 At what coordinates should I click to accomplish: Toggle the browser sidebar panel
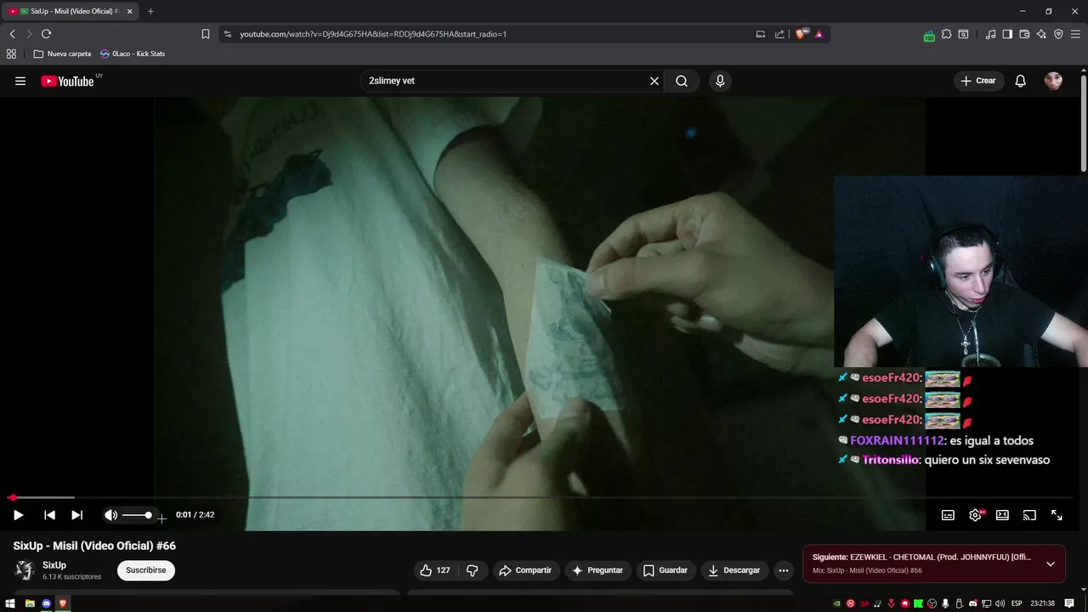(1007, 34)
